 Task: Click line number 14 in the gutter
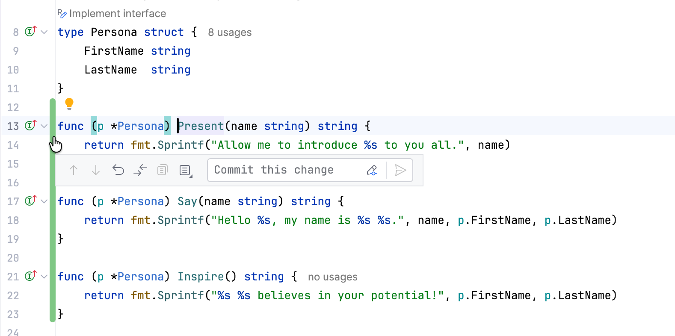pyautogui.click(x=13, y=145)
